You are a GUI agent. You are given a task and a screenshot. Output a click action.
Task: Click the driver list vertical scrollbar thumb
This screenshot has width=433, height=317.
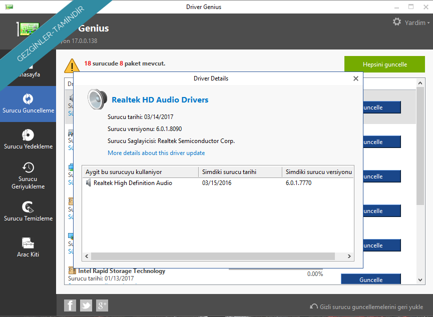(x=420, y=146)
